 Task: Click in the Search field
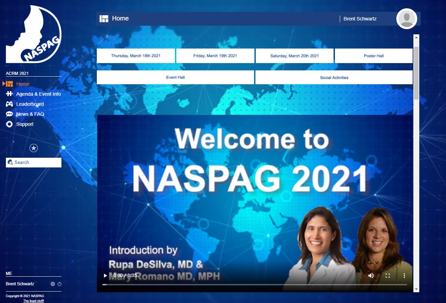(34, 163)
